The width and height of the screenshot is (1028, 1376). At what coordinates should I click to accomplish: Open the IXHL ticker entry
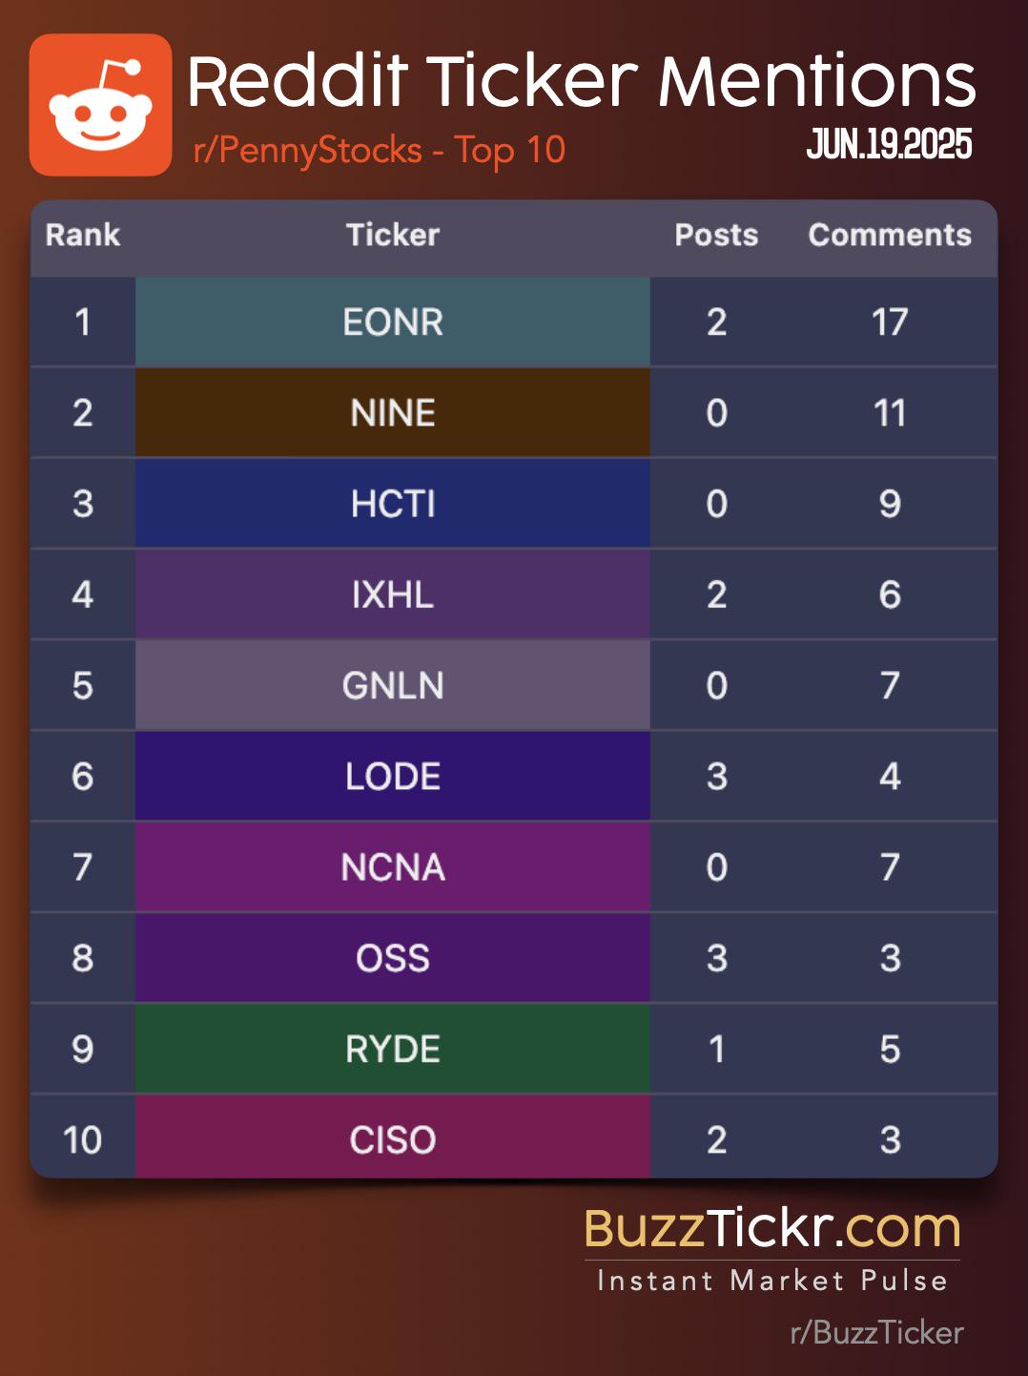pos(393,594)
